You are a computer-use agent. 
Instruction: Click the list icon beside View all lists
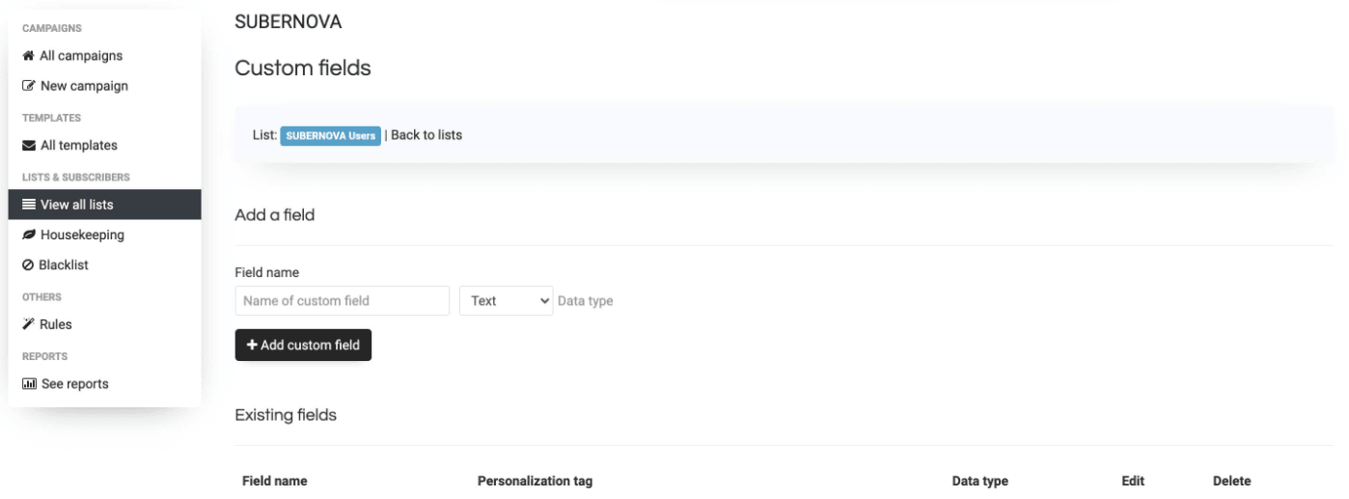click(x=29, y=205)
